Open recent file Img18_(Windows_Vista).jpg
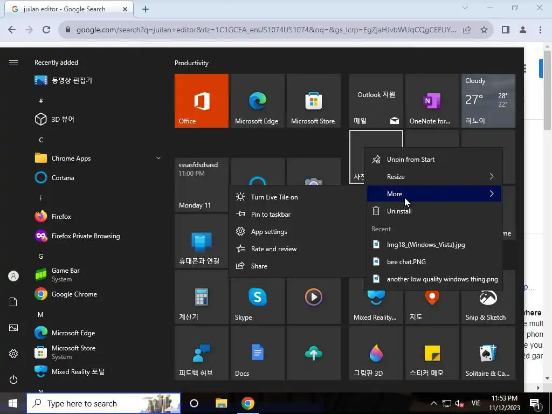The image size is (552, 414). [434, 245]
